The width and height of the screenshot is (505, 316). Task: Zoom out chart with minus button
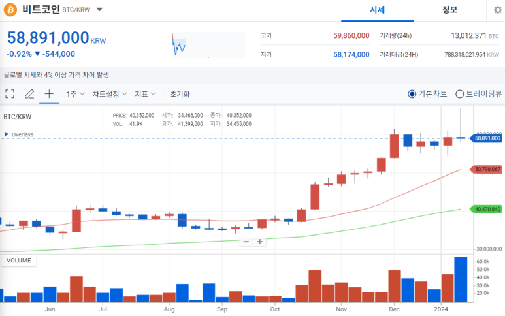coord(246,242)
